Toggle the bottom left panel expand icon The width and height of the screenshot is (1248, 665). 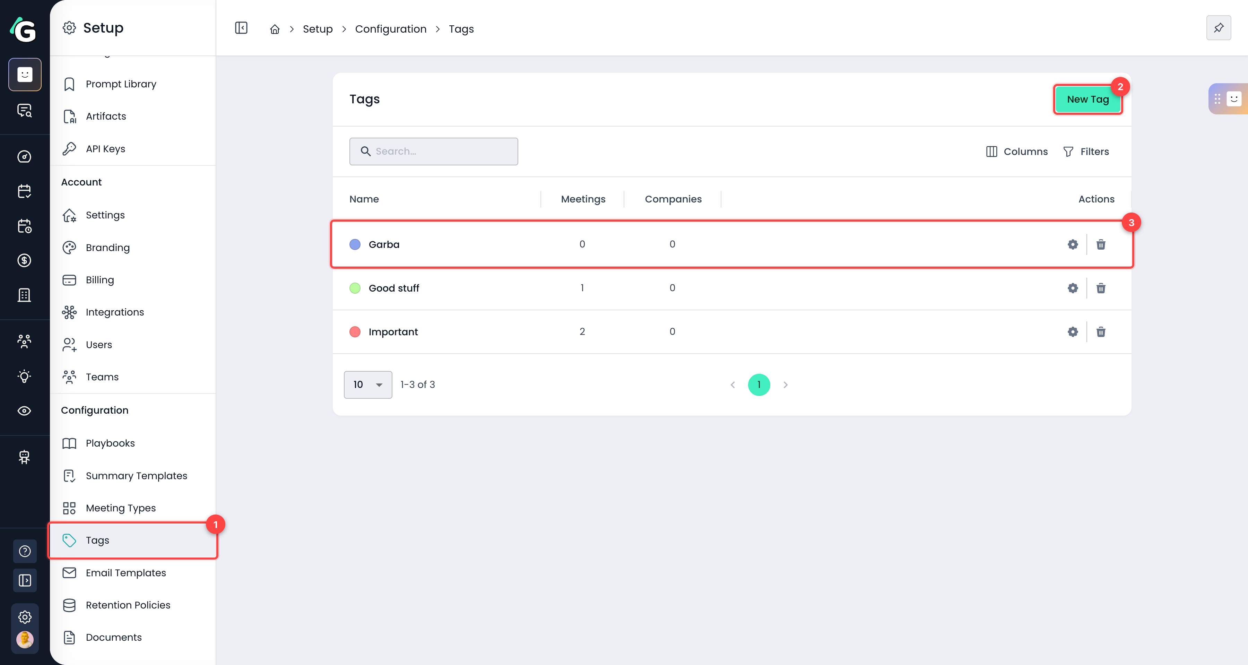(x=25, y=580)
